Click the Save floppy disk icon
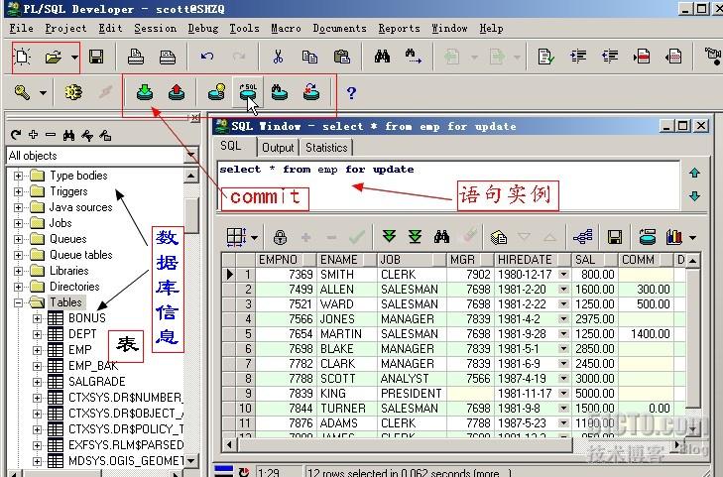723x477 pixels. [x=96, y=58]
